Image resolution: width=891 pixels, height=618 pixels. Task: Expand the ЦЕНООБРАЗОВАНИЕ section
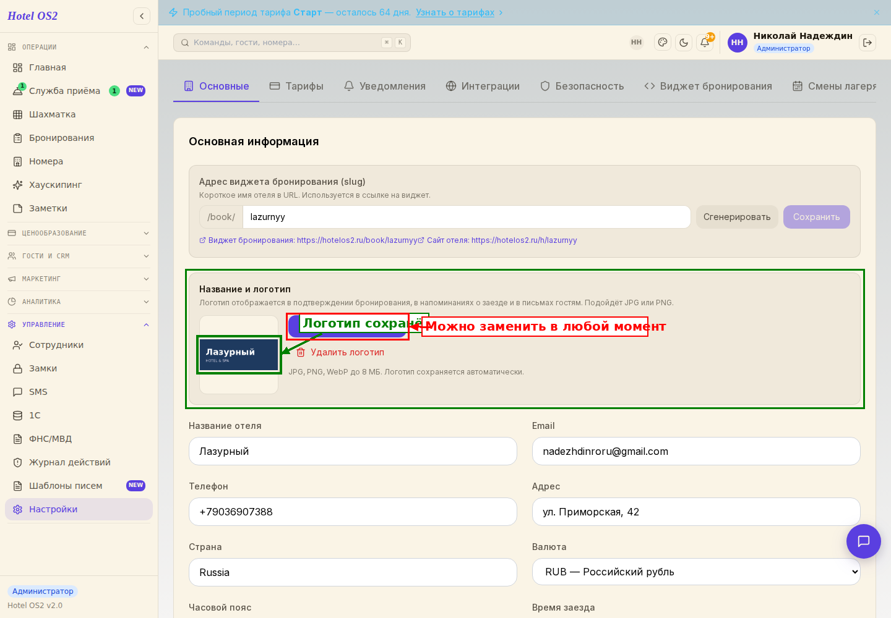[79, 233]
